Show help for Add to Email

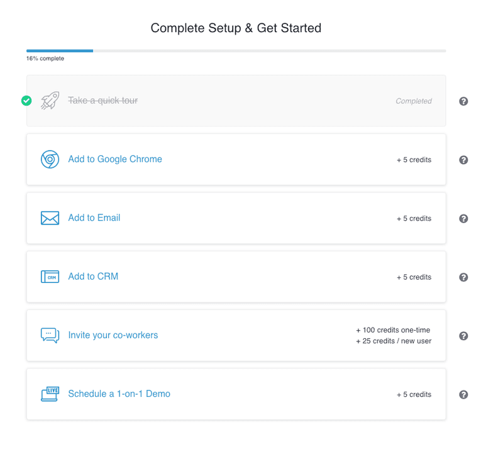(x=463, y=219)
